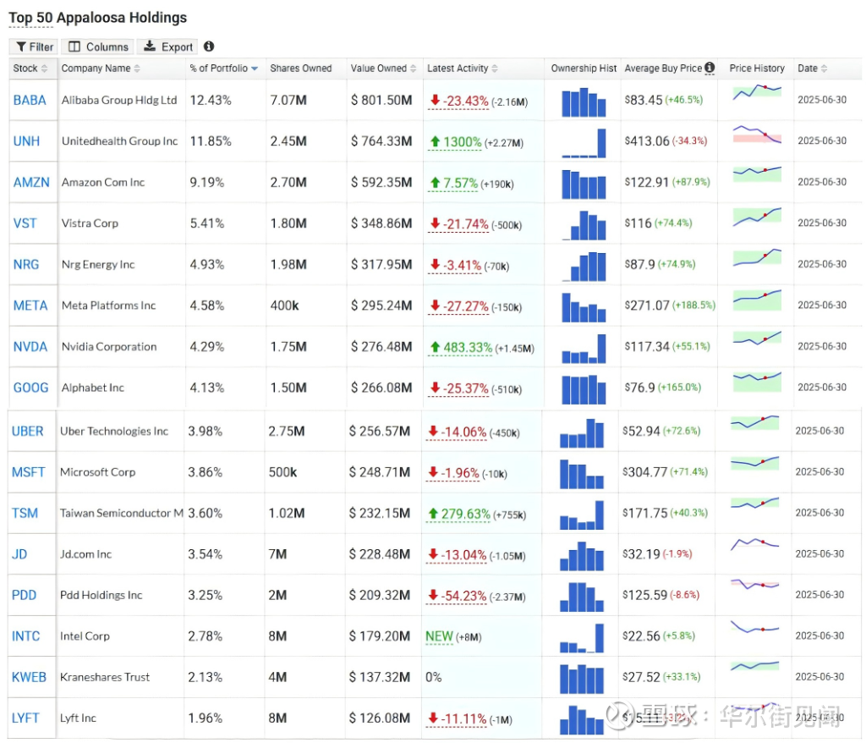Open the Filter button
Image resolution: width=866 pixels, height=743 pixels.
tap(34, 47)
